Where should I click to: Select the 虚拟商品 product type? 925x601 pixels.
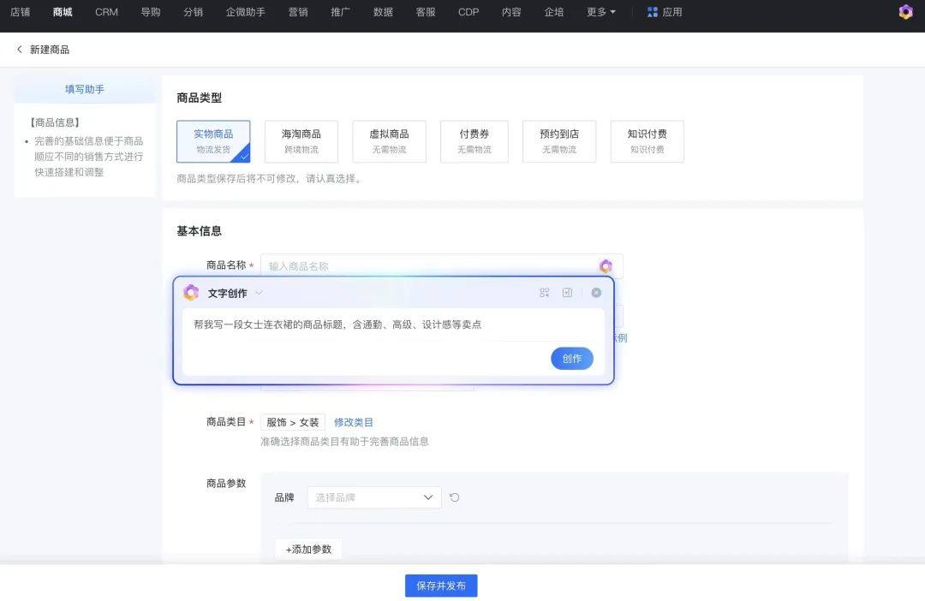click(x=389, y=141)
